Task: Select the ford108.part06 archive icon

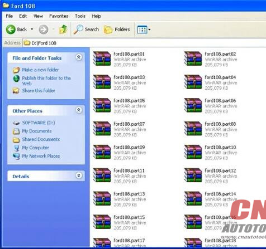Action: [x=193, y=105]
